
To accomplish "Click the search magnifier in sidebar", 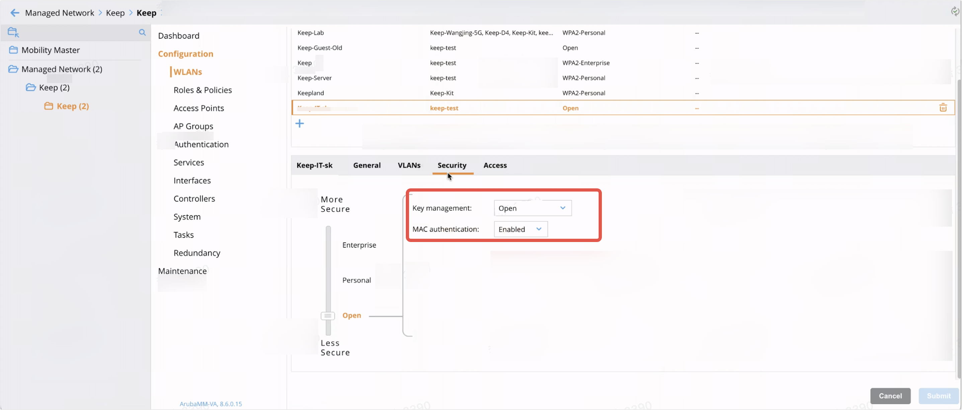I will pos(142,32).
